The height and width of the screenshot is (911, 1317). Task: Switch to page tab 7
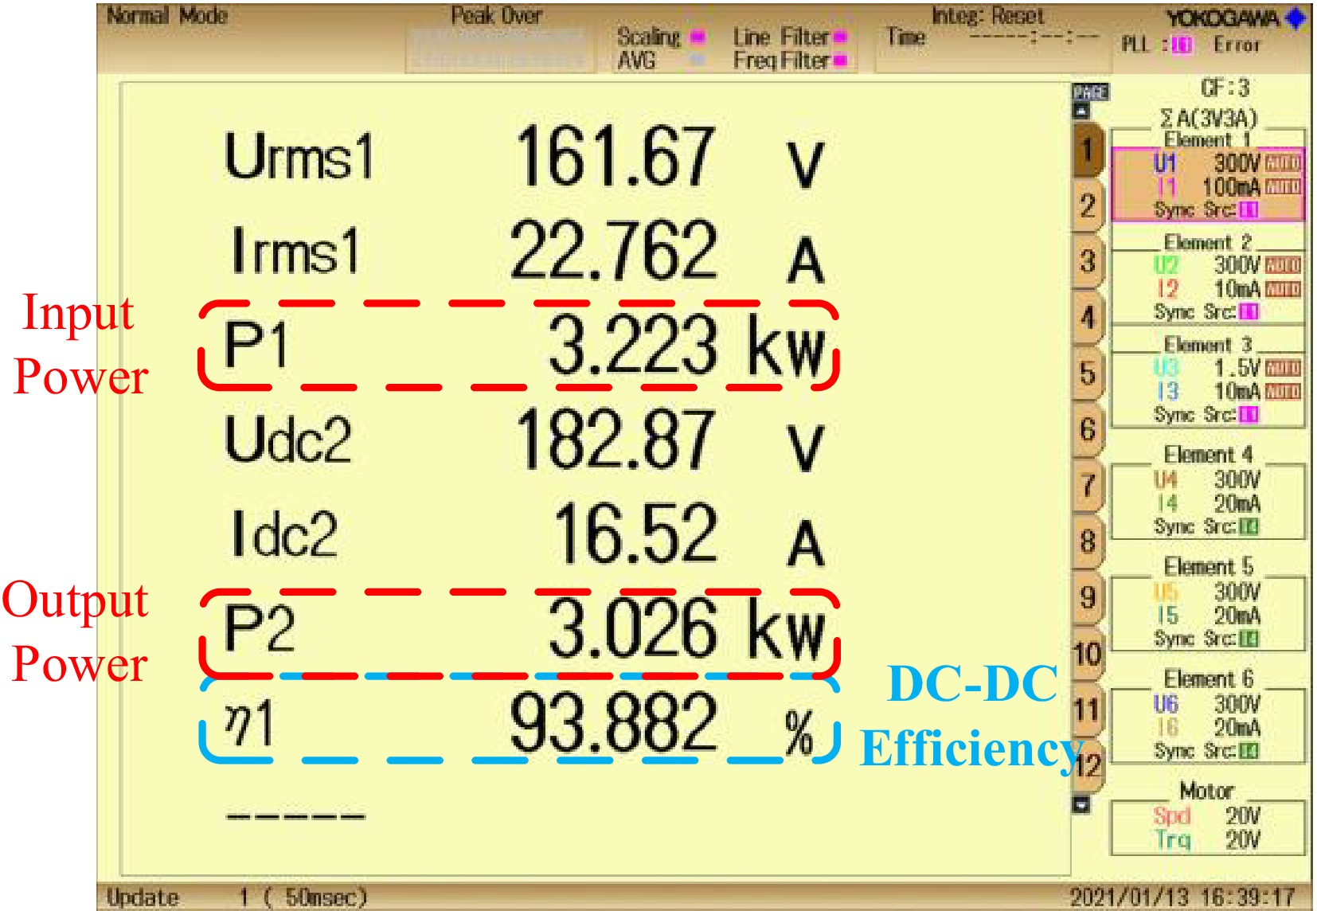click(1088, 485)
